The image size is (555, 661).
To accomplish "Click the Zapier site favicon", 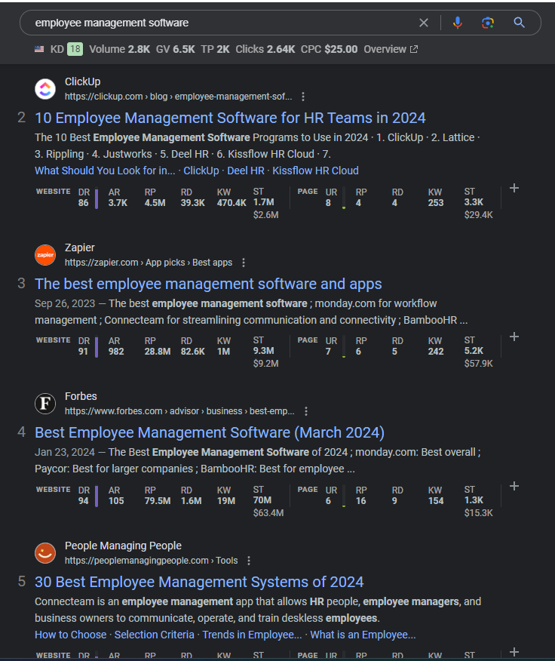I will click(x=45, y=255).
